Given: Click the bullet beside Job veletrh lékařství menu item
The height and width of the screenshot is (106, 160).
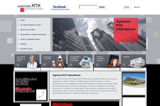Looking at the screenshot, I should click(18, 25).
